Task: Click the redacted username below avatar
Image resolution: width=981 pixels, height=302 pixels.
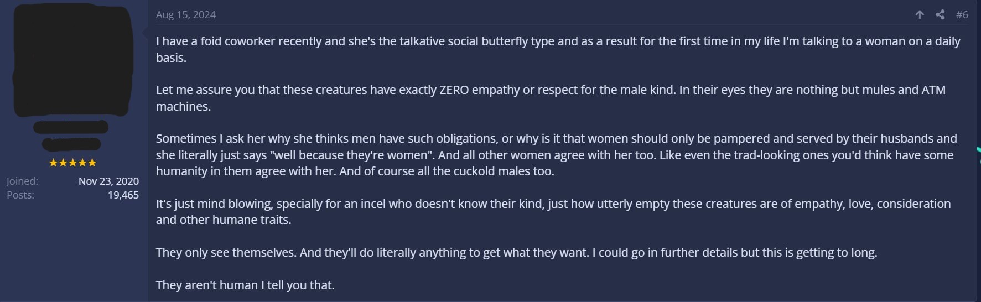Action: (x=71, y=128)
